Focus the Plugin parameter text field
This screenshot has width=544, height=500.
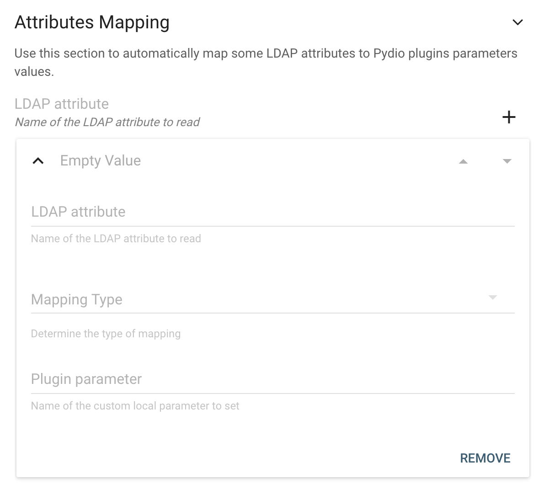tap(273, 379)
